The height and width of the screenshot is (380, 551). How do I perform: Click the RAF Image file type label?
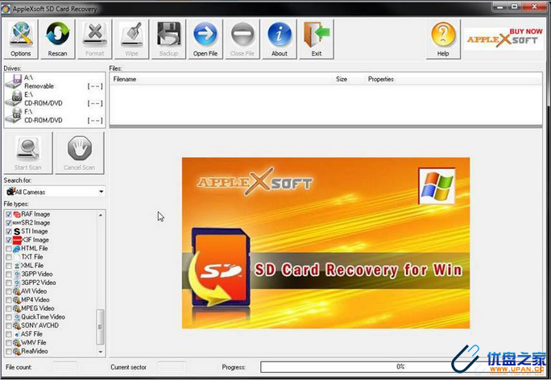tap(35, 214)
